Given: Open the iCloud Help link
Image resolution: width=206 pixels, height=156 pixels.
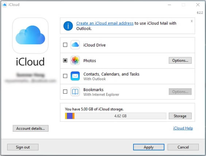Looking at the screenshot, I should coord(183,128).
